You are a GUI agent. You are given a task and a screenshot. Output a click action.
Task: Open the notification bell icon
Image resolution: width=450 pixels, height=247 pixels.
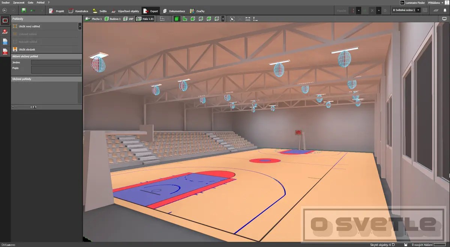445,10
